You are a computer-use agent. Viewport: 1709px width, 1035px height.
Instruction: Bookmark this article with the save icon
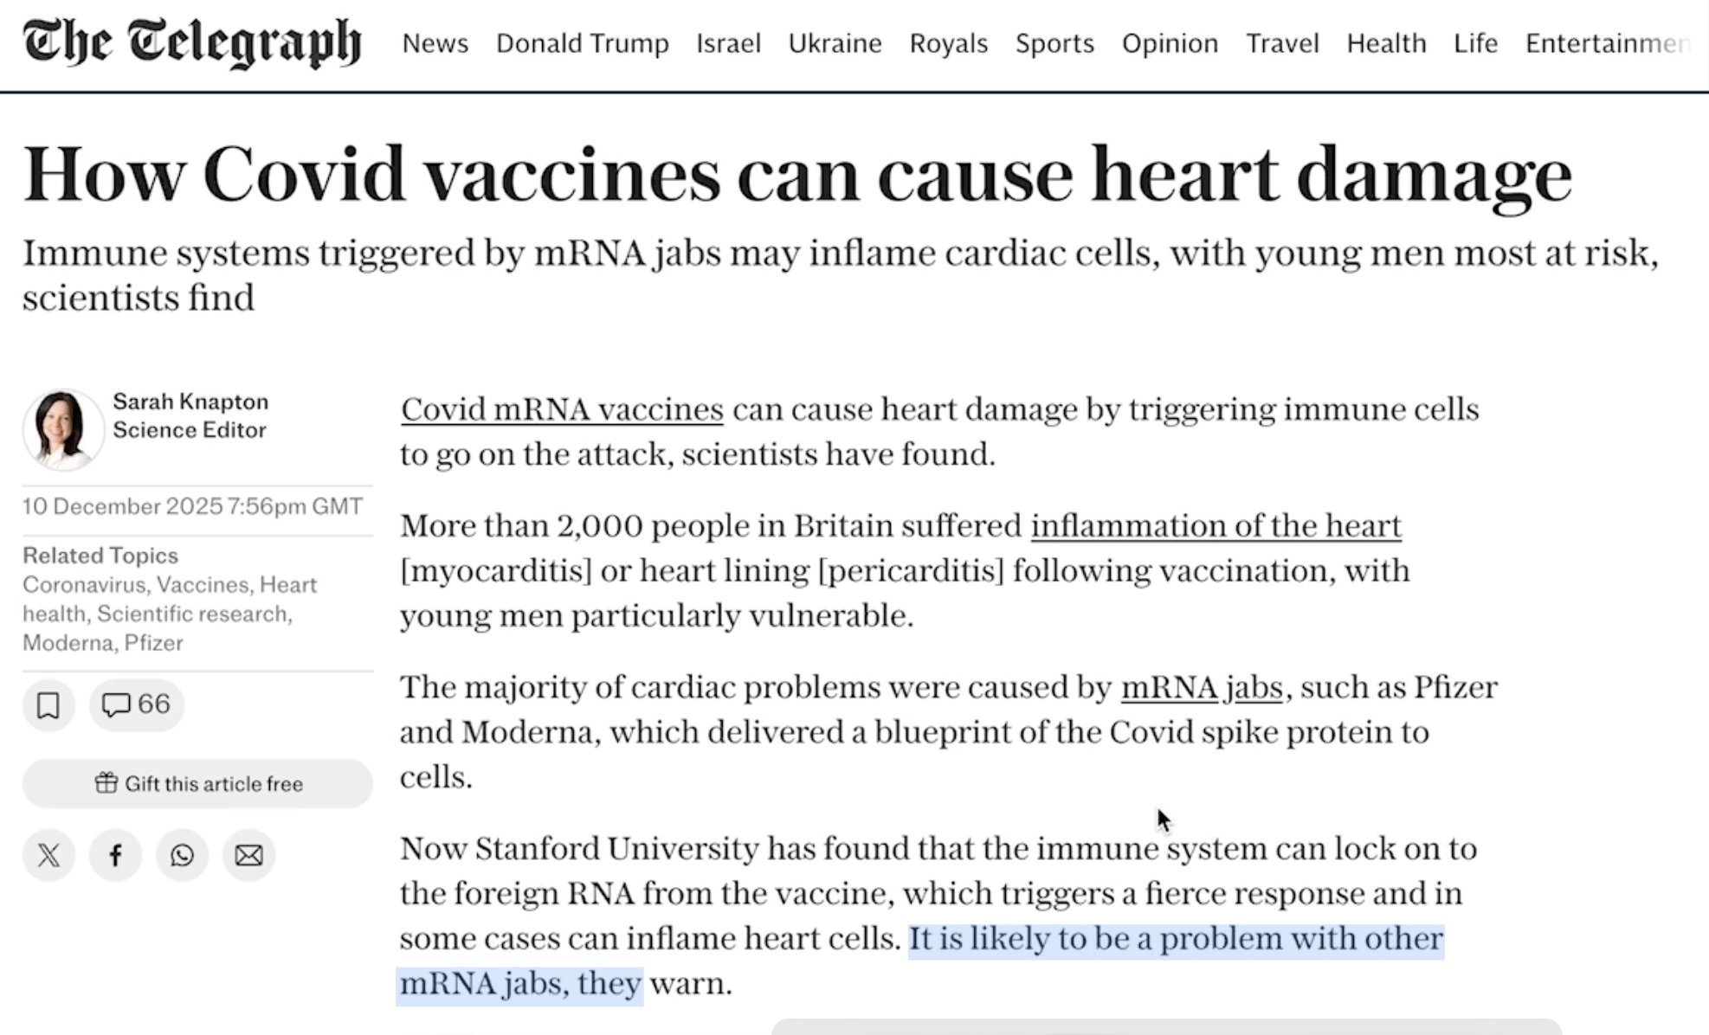click(x=48, y=705)
